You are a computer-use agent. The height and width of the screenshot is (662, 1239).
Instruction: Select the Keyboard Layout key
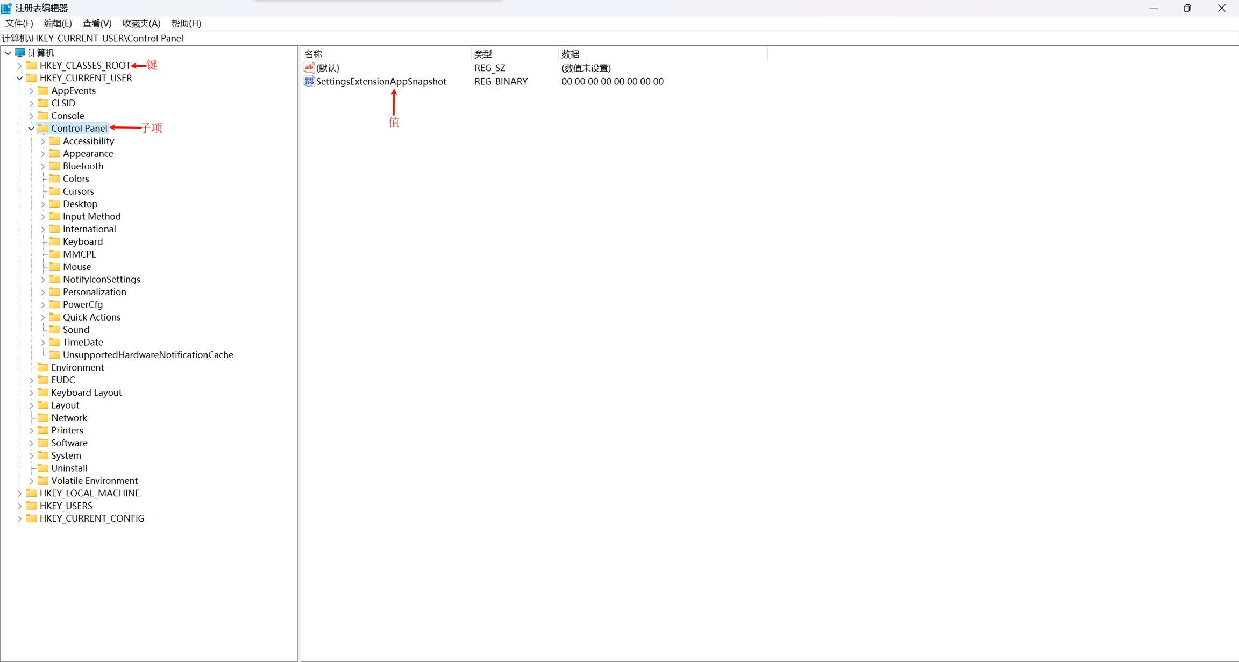(86, 393)
